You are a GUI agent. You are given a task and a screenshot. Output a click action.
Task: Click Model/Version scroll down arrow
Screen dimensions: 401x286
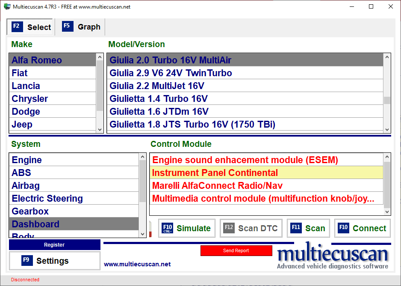pyautogui.click(x=387, y=130)
